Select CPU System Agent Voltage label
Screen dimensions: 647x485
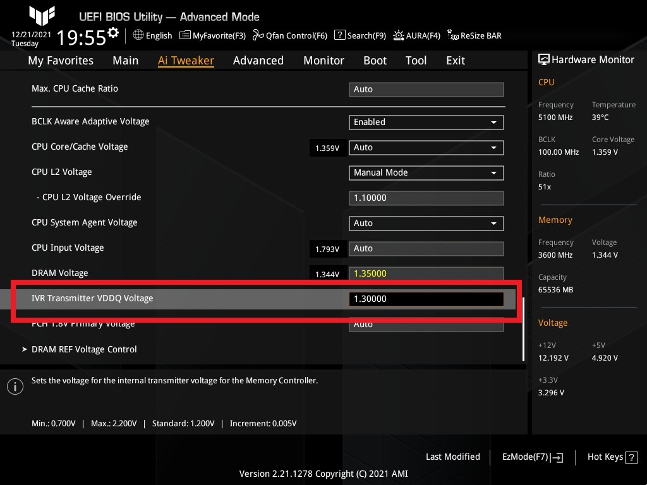pos(85,222)
